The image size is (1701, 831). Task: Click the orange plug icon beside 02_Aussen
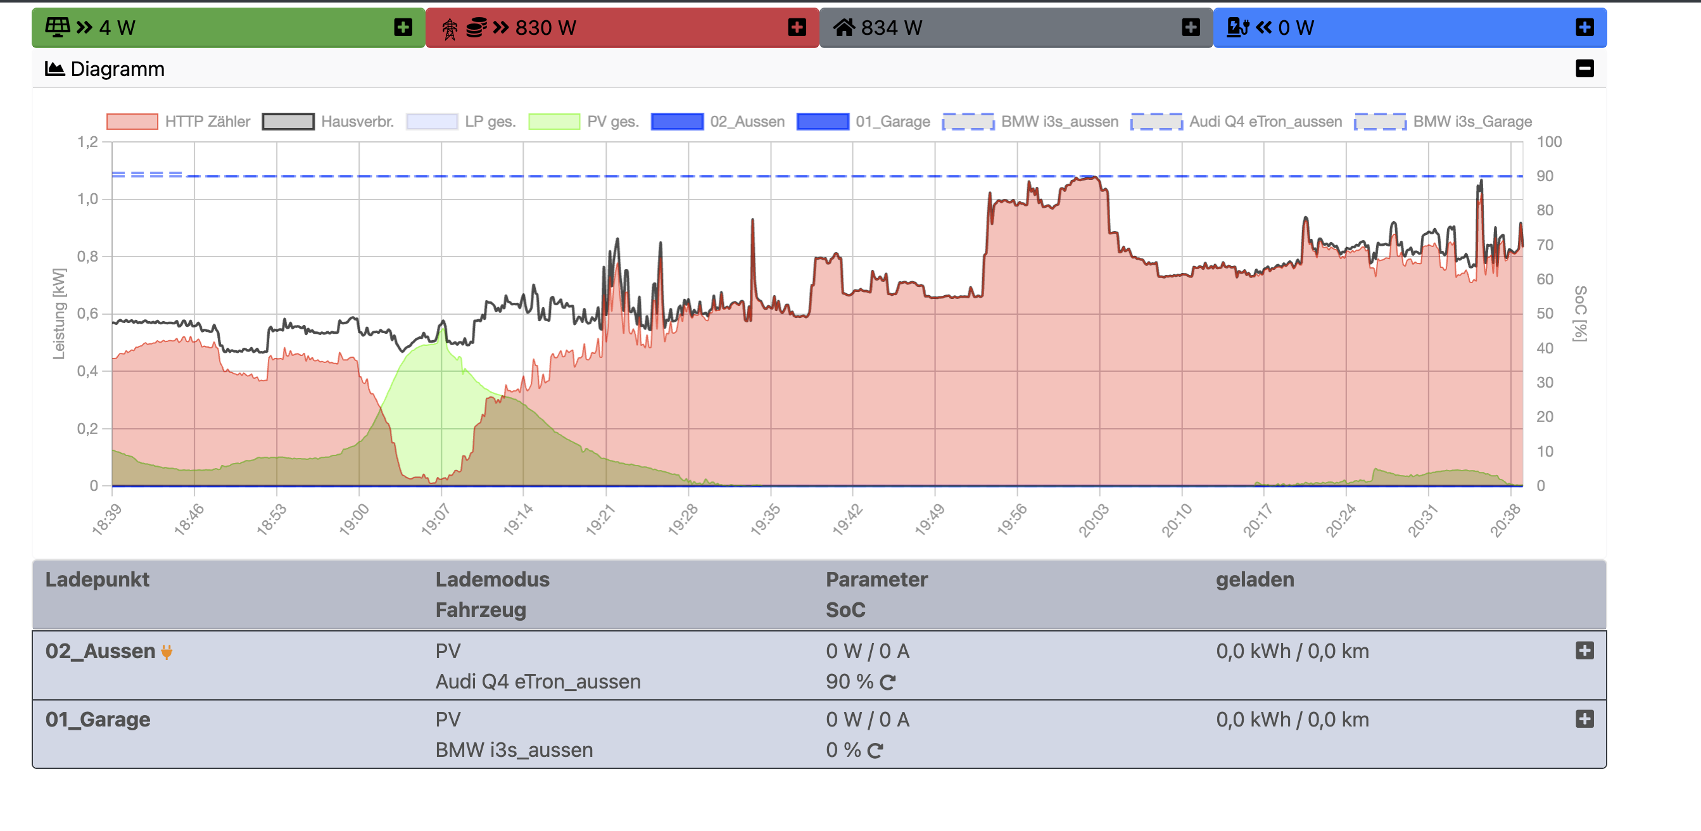point(167,652)
